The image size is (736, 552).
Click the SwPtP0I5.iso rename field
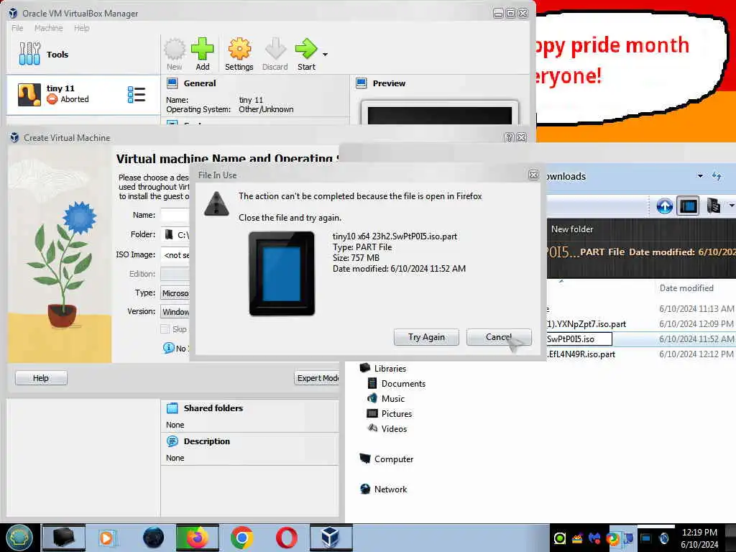(579, 339)
